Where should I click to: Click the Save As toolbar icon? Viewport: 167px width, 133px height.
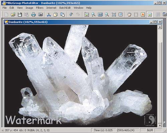tap(27, 14)
